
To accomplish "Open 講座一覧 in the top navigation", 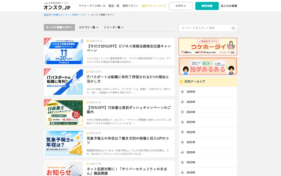I will point(114,6).
